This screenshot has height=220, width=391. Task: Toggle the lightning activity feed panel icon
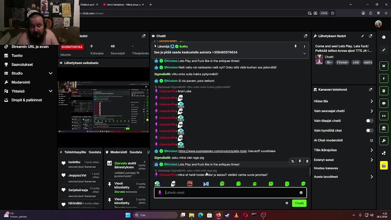[x=384, y=79]
